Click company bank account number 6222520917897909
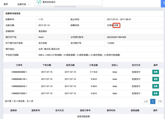 coord(116,37)
